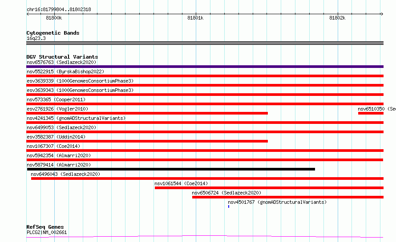Click the RefSeq Genes track title
This screenshot has height=242, width=396.
tap(45, 227)
